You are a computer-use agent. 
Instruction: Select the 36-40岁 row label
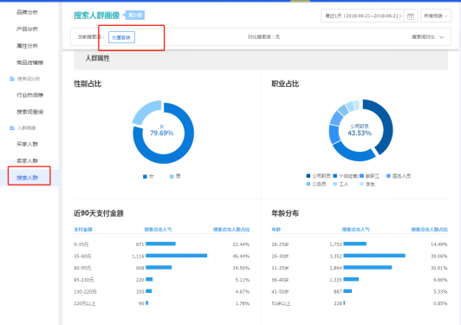(280, 280)
